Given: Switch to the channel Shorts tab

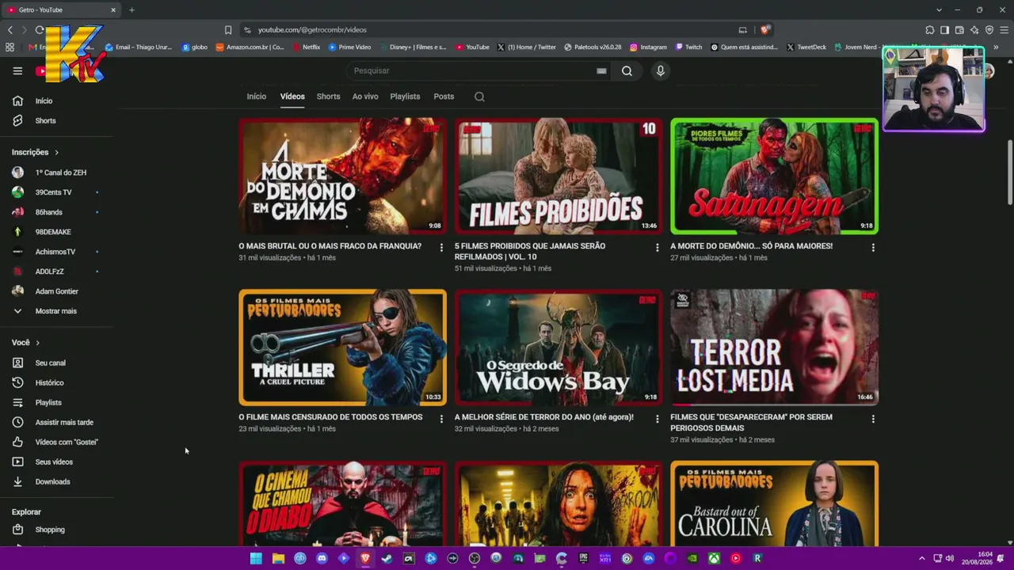Looking at the screenshot, I should pyautogui.click(x=328, y=97).
